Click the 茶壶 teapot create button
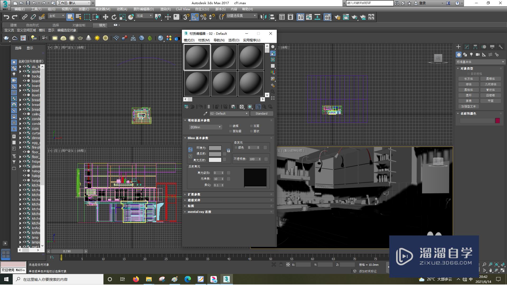The height and width of the screenshot is (285, 507). (468, 101)
